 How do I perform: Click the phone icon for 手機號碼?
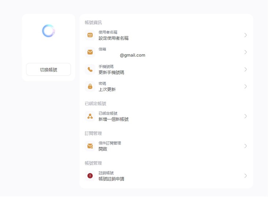point(90,69)
